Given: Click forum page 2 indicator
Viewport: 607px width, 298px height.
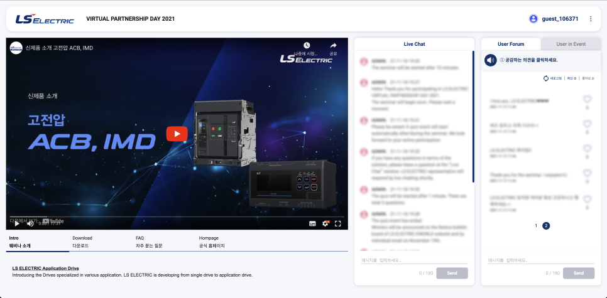Looking at the screenshot, I should click(x=546, y=226).
